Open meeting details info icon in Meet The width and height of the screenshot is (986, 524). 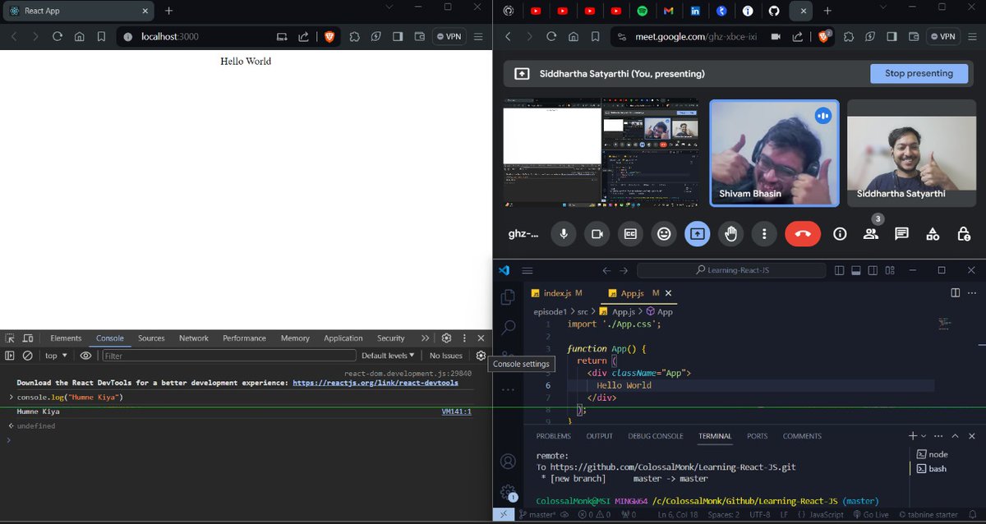tap(840, 234)
